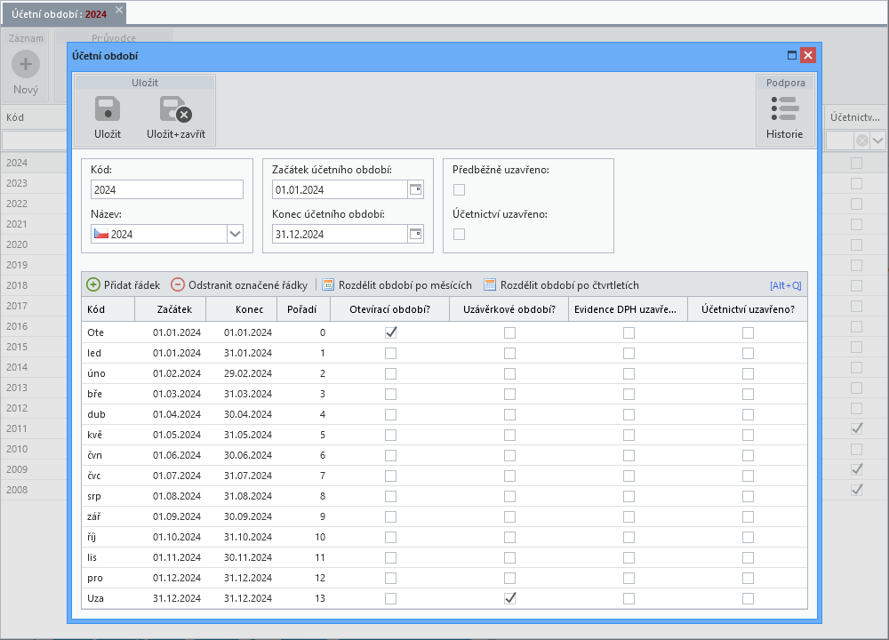Check Účetnictví uzavřeno for the zář row
The height and width of the screenshot is (640, 889).
coord(748,516)
